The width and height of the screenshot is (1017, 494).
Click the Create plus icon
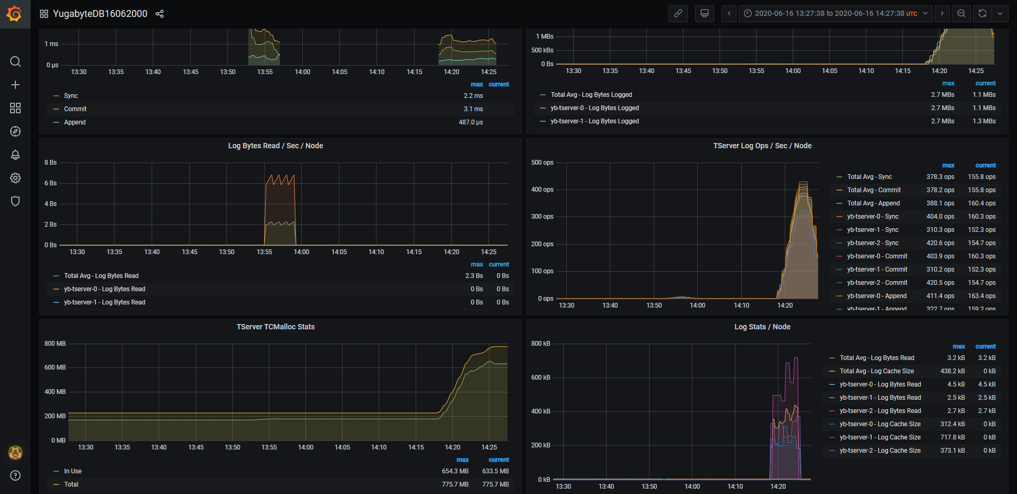15,85
